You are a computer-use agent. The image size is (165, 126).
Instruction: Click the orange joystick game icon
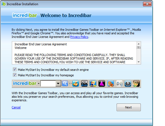[x=75, y=83]
